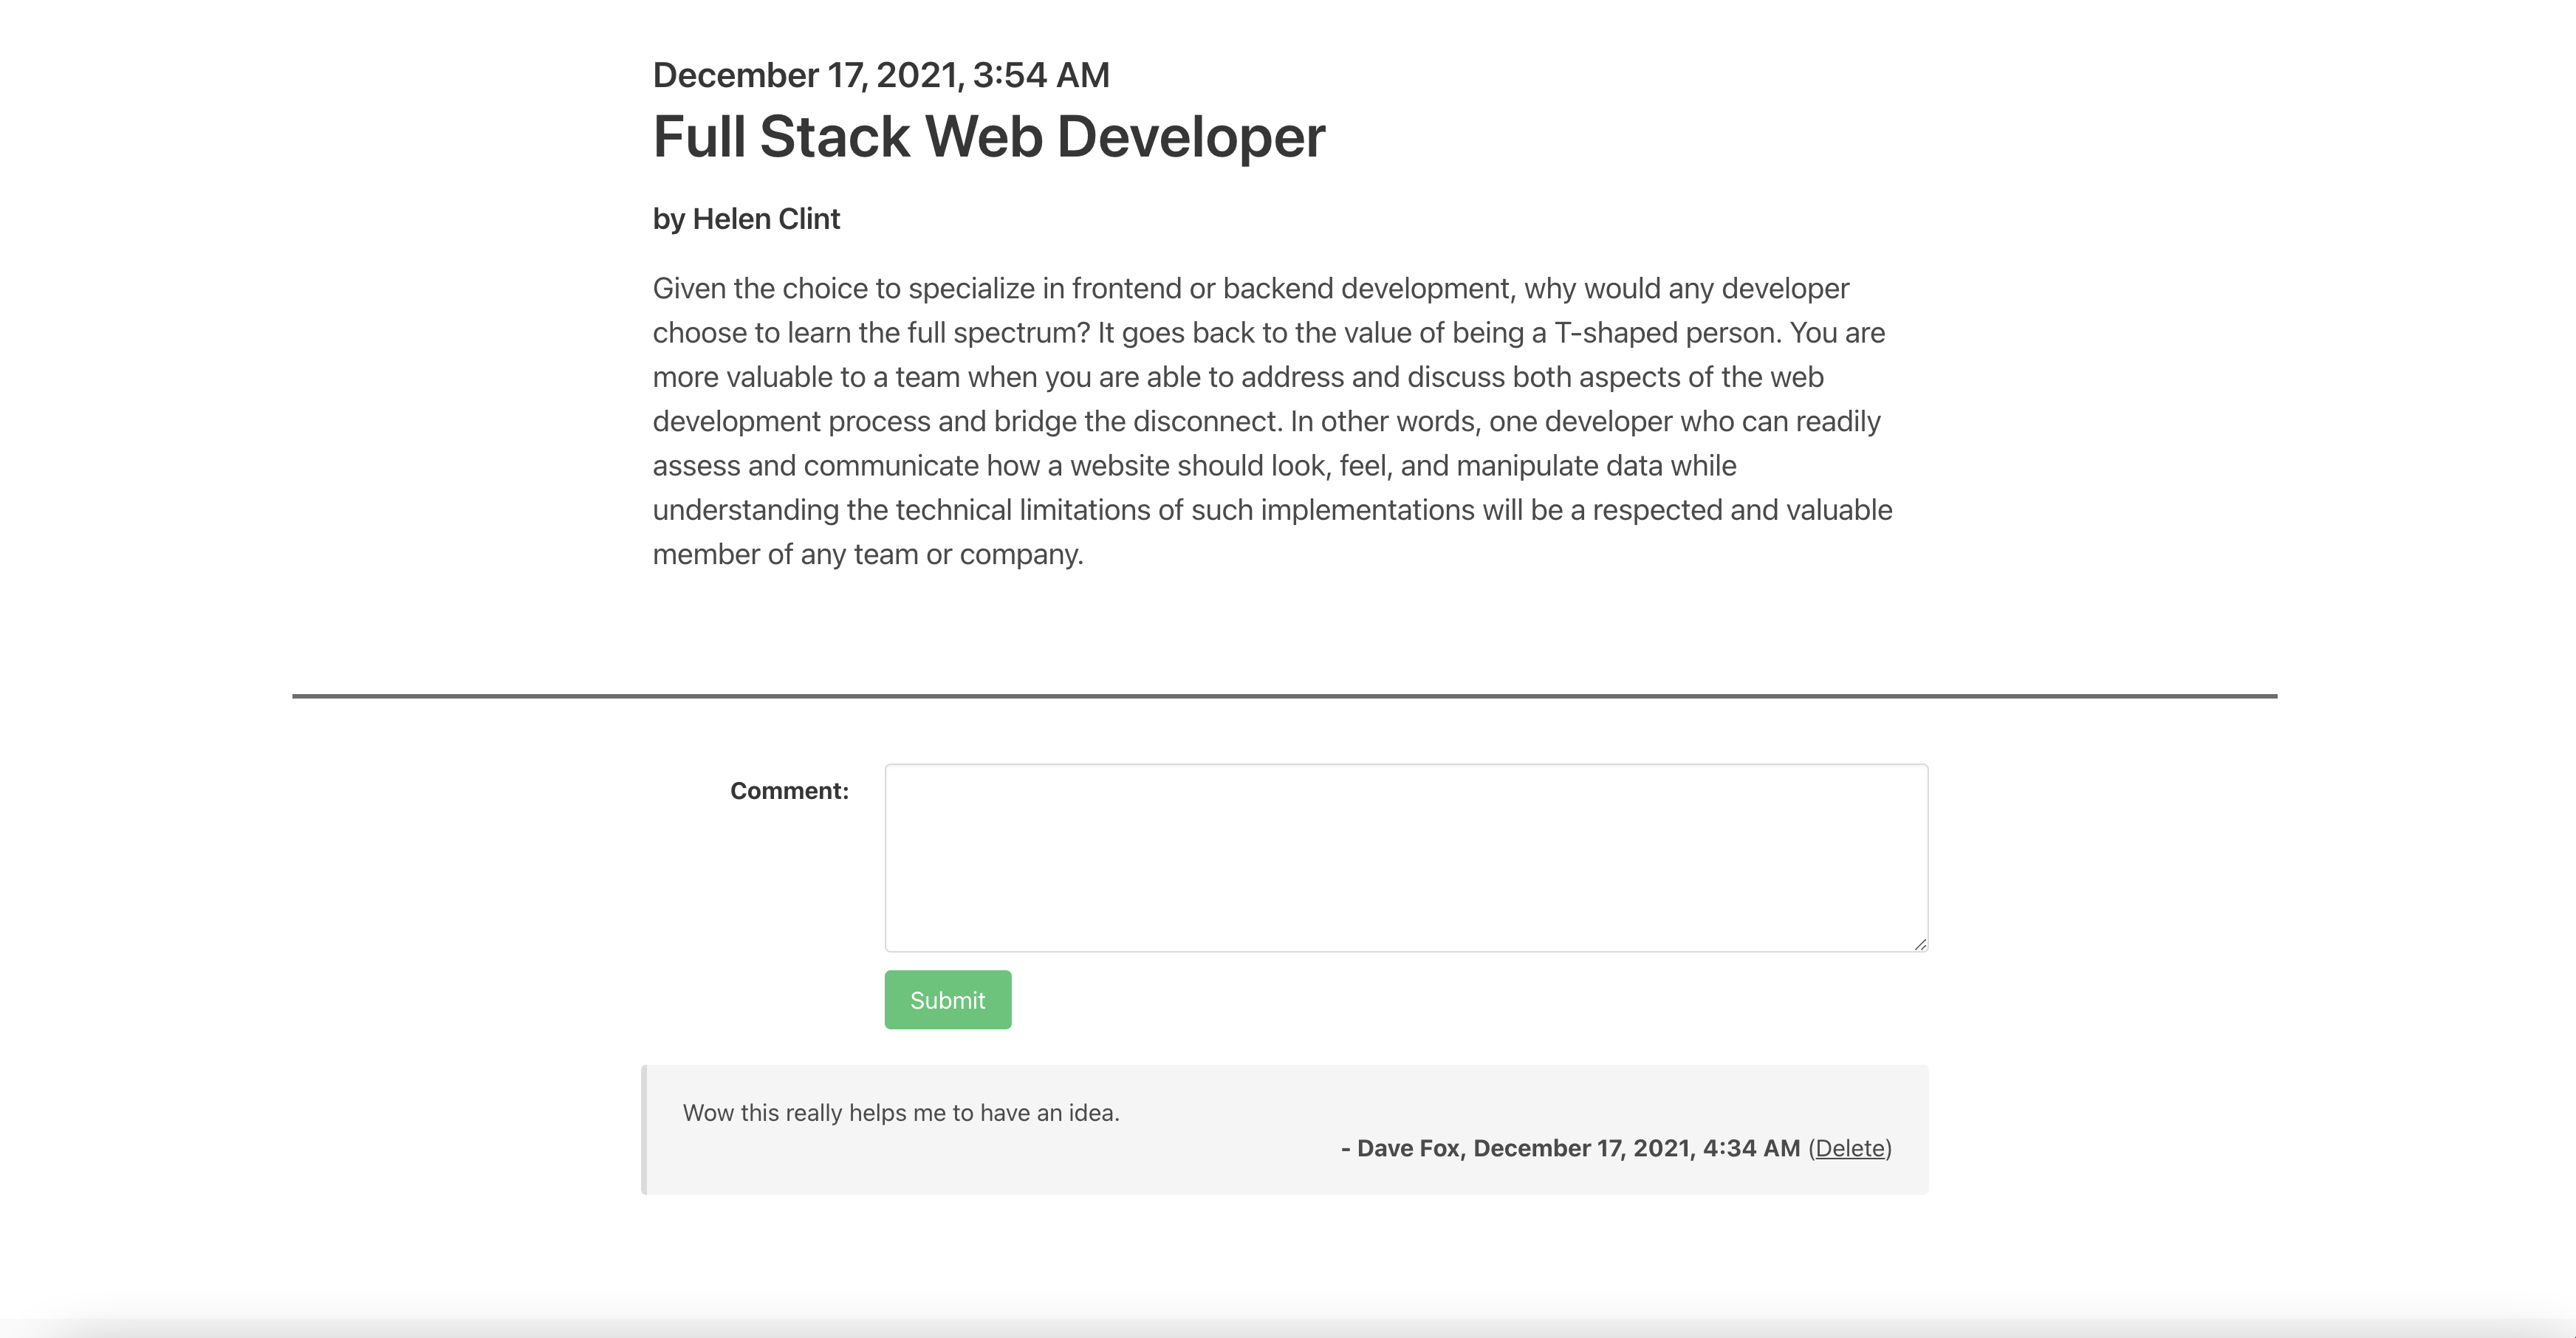Click the article body paragraph
Viewport: 2576px width, 1338px height.
point(1270,420)
